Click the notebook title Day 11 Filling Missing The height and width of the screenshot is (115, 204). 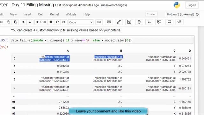tap(33, 5)
